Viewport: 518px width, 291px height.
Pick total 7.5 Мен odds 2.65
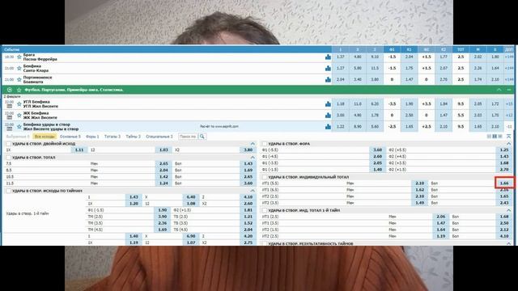point(163,163)
